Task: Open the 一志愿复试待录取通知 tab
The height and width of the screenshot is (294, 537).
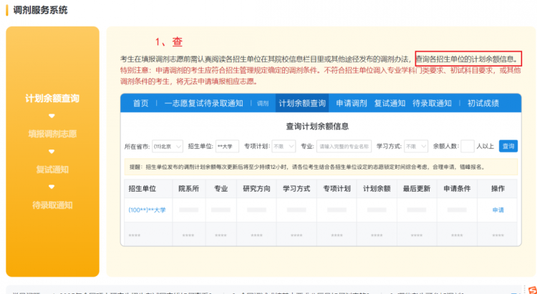Action: pyautogui.click(x=203, y=103)
